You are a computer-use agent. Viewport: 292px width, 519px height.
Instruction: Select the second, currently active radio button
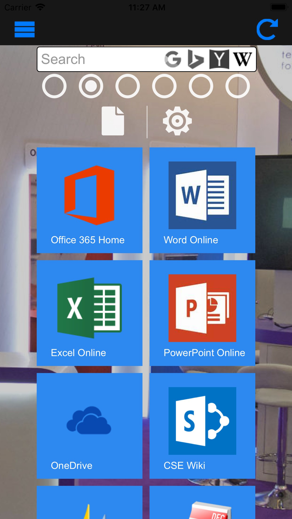(x=91, y=86)
